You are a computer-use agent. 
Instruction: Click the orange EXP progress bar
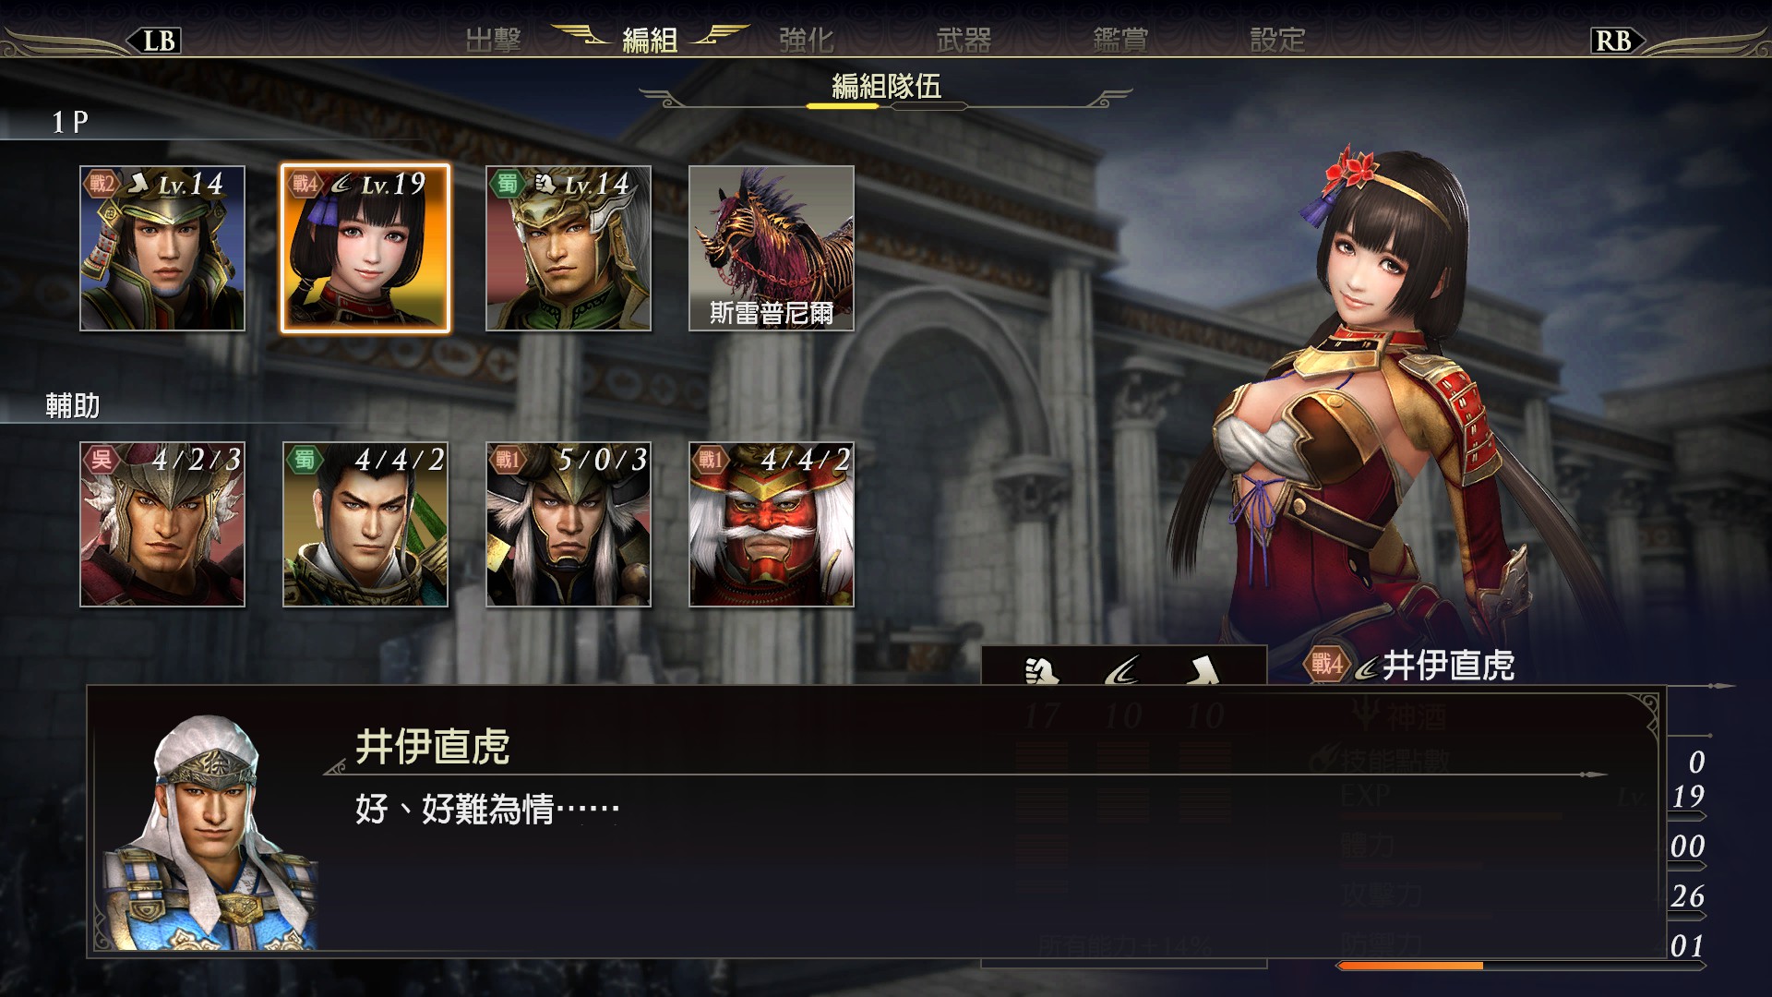click(x=1409, y=966)
